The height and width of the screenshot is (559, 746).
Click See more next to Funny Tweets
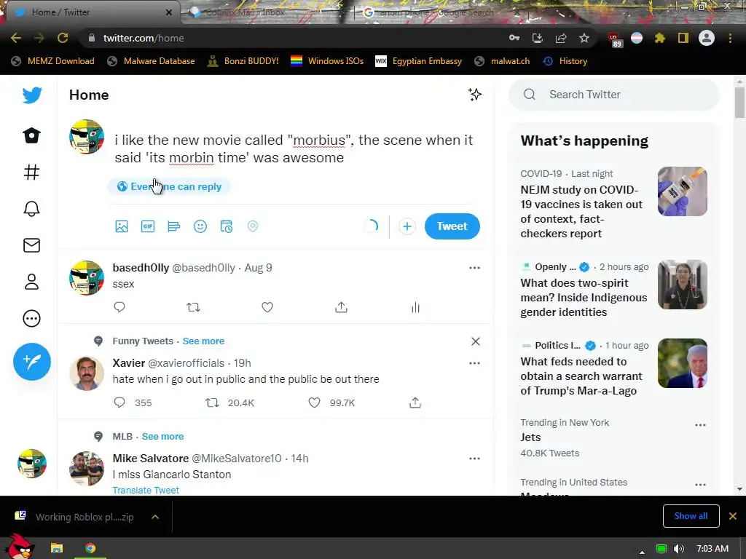(x=203, y=341)
